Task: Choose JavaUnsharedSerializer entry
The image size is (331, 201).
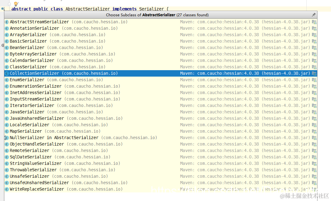Action: click(161, 119)
